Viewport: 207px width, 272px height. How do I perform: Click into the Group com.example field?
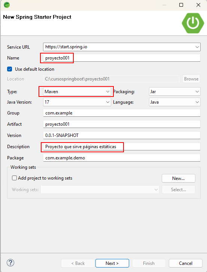pos(122,113)
